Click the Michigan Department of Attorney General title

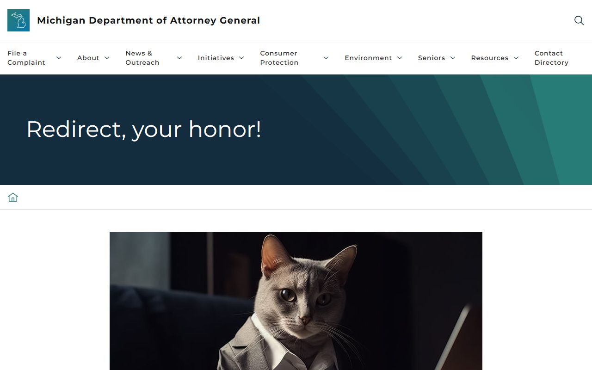click(x=148, y=20)
